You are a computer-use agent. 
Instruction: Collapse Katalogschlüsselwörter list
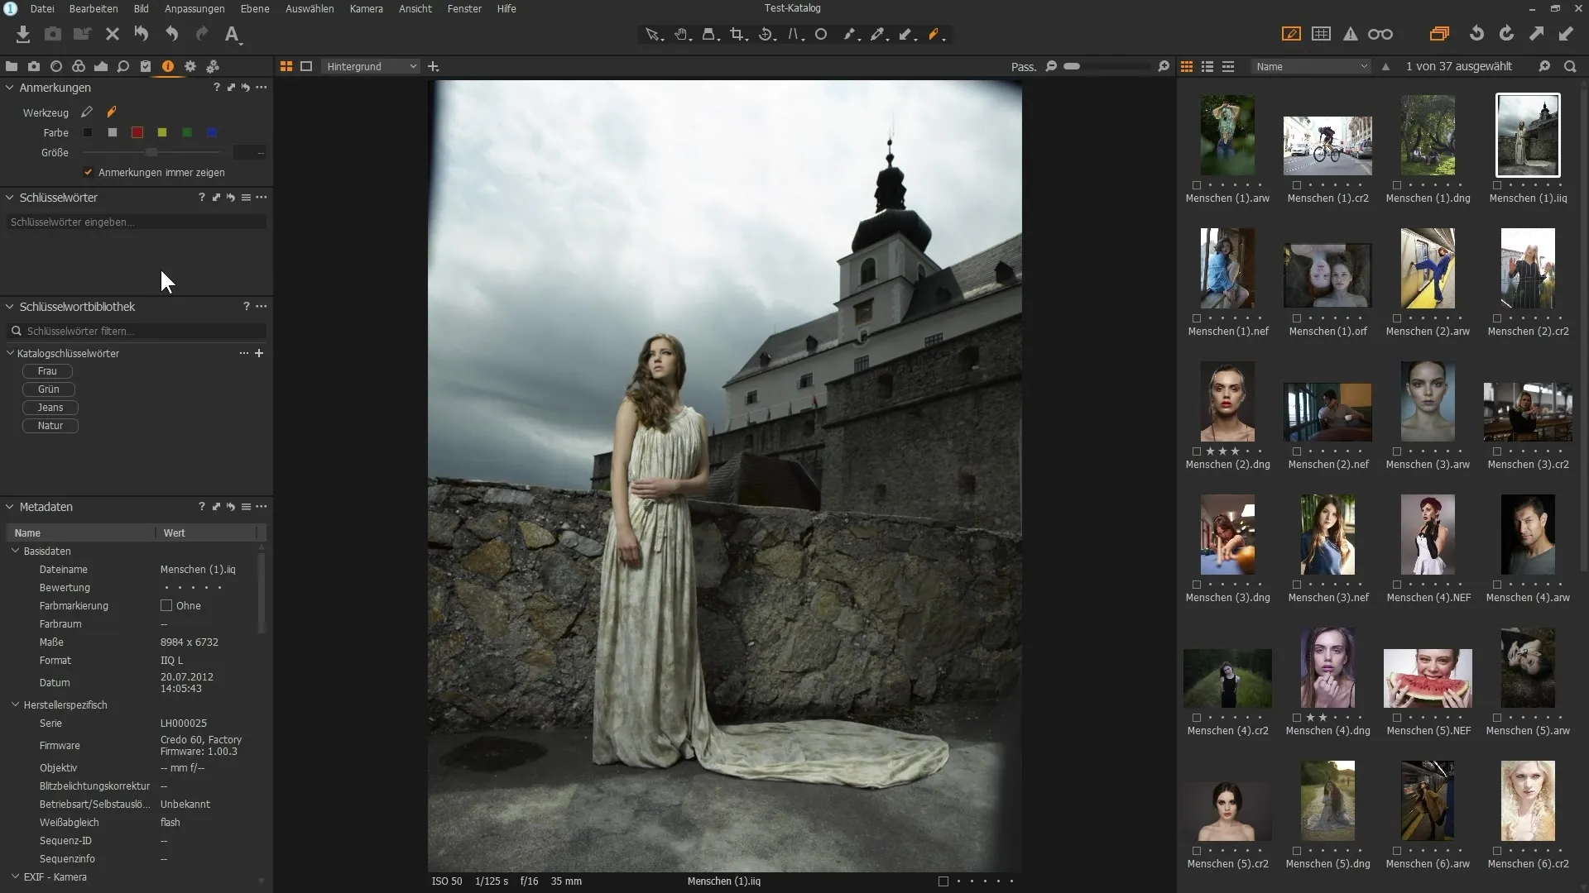click(x=10, y=353)
